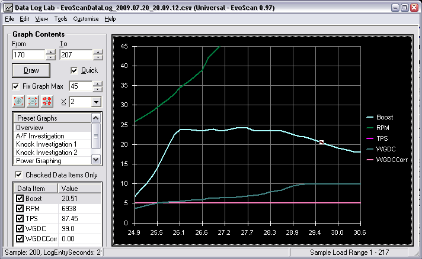This screenshot has height=259, width=422.
Task: Increase Fix Graph Max value up arrow
Action: [97, 84]
